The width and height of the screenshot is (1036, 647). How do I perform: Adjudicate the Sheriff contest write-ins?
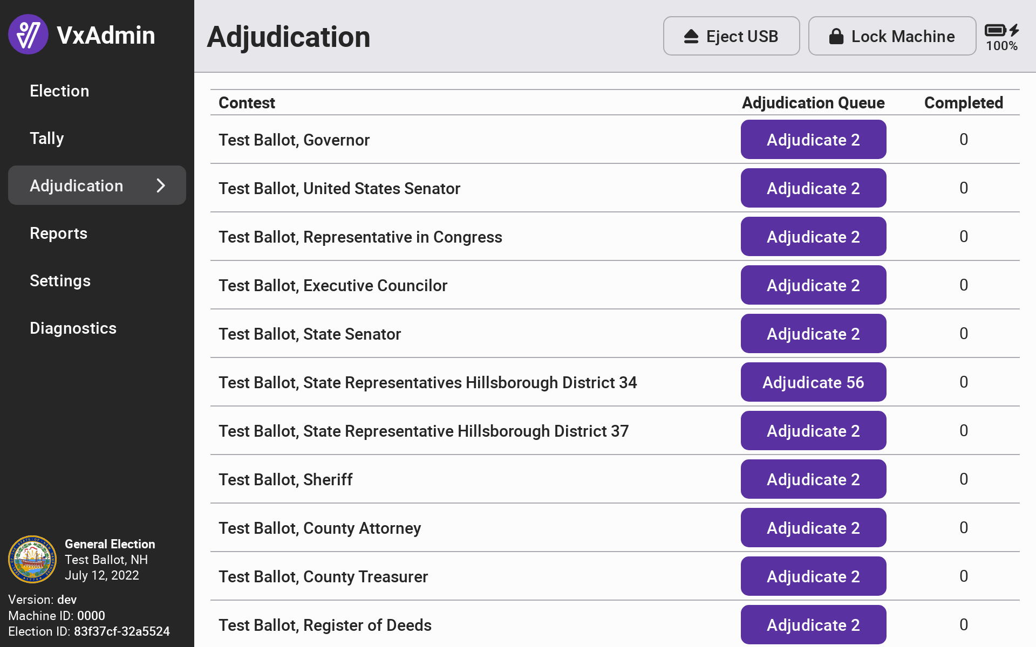[x=813, y=479]
